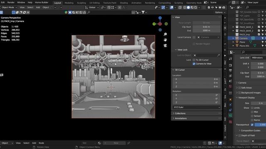The width and height of the screenshot is (266, 149).
Task: Select solid viewport shading mode
Action: point(188,7)
